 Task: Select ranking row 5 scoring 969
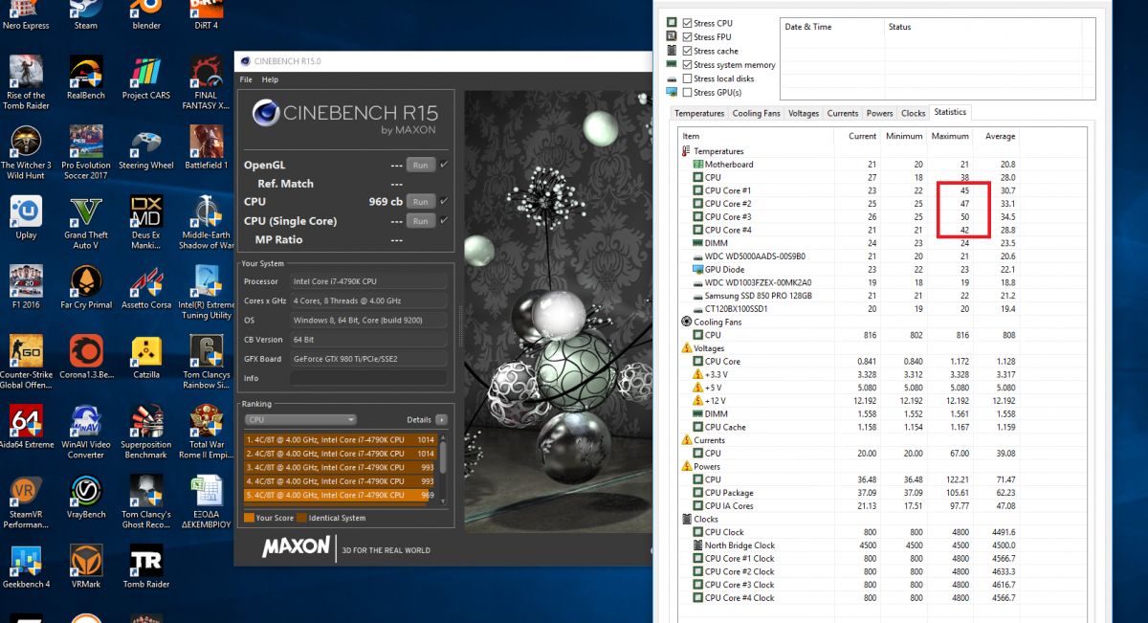point(341,495)
